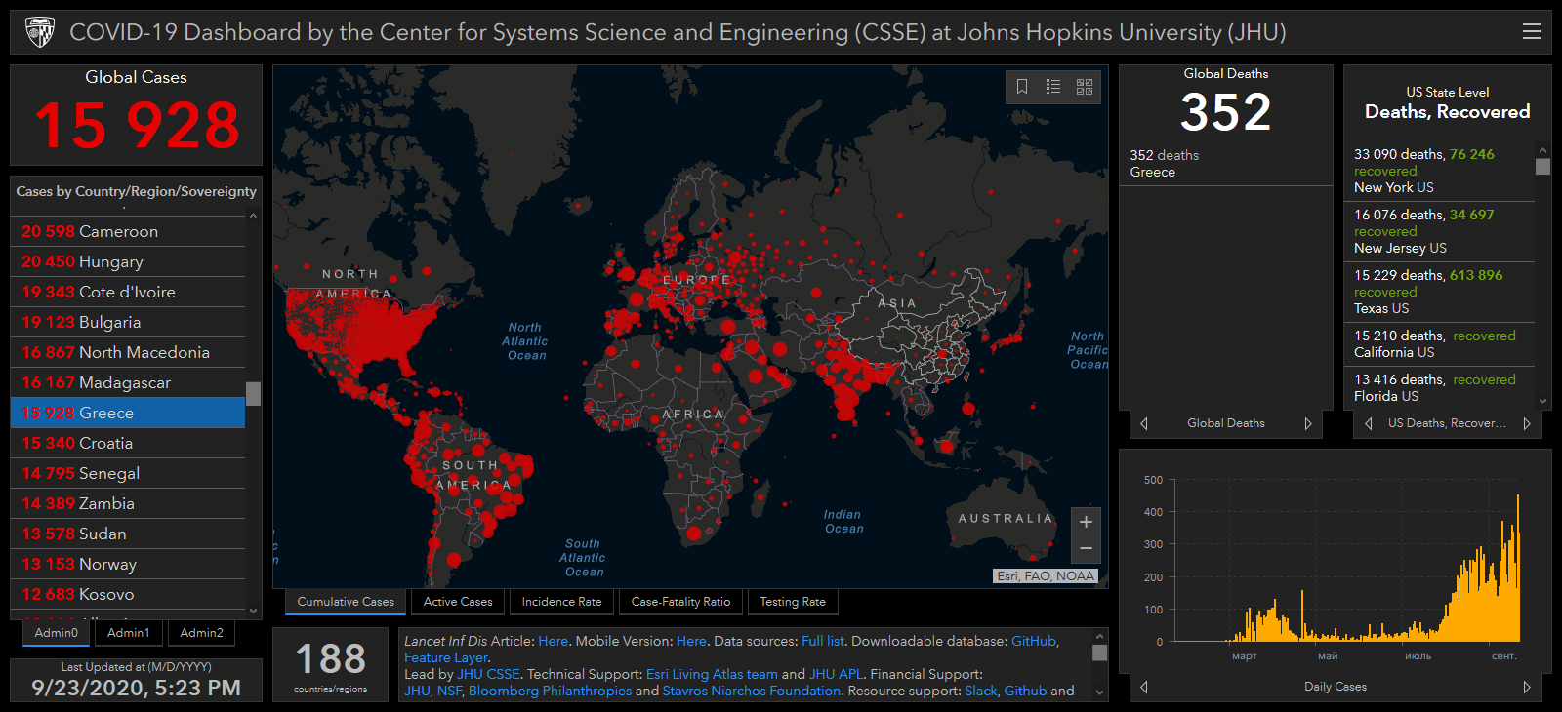Open Esri Living Atlas team link
This screenshot has height=712, width=1562.
tap(712, 674)
